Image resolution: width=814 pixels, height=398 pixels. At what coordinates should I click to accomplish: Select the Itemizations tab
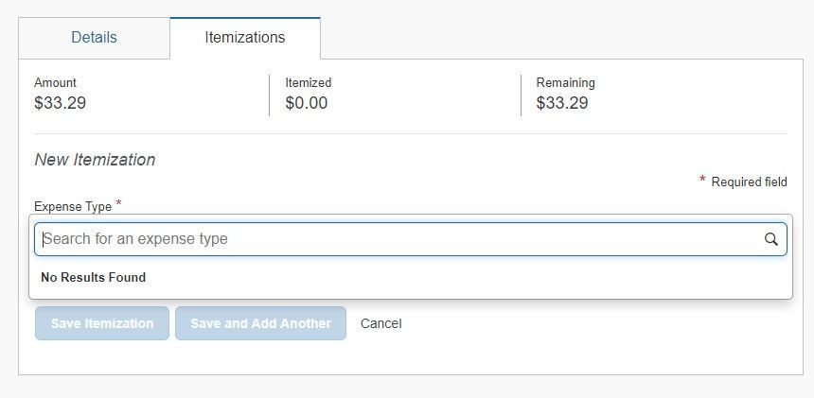pyautogui.click(x=245, y=38)
